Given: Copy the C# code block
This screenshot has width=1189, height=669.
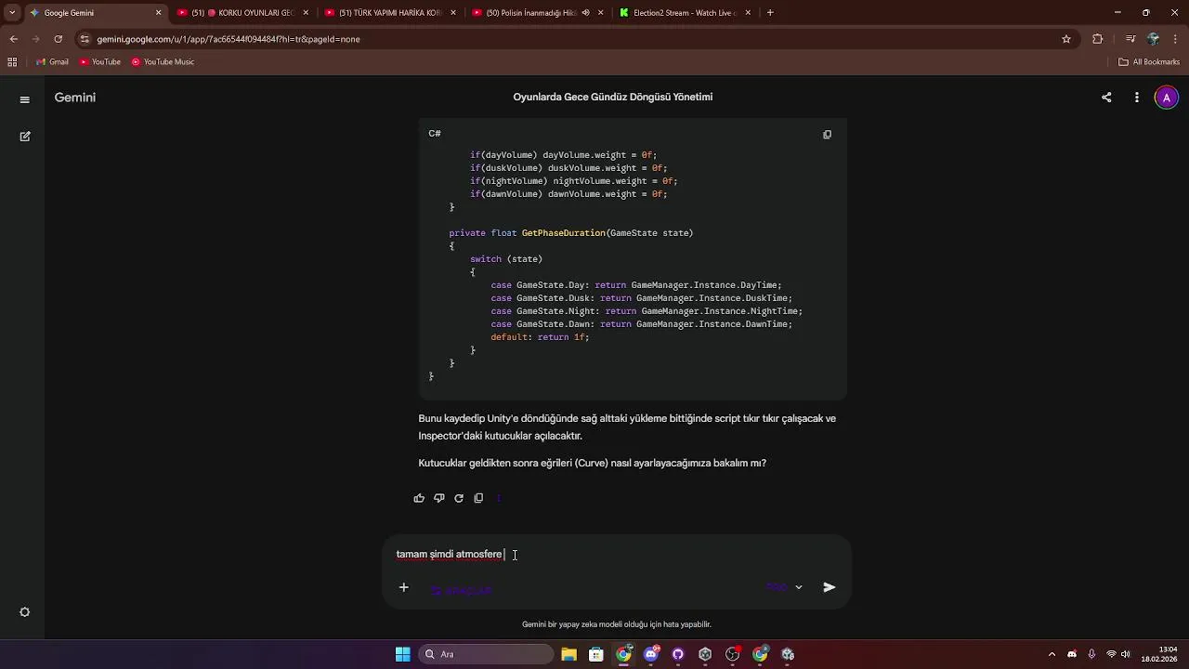Looking at the screenshot, I should coord(827,135).
